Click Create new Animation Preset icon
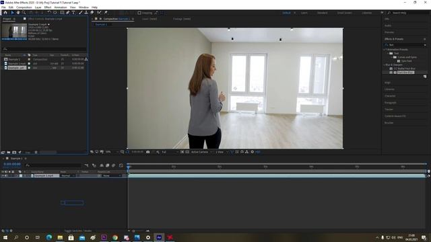 click(425, 77)
